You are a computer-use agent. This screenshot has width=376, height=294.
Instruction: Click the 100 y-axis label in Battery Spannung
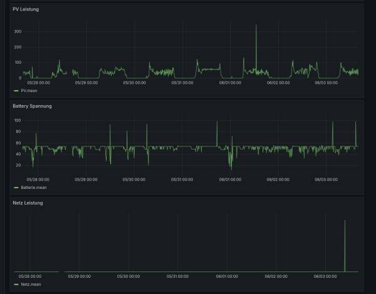18,120
